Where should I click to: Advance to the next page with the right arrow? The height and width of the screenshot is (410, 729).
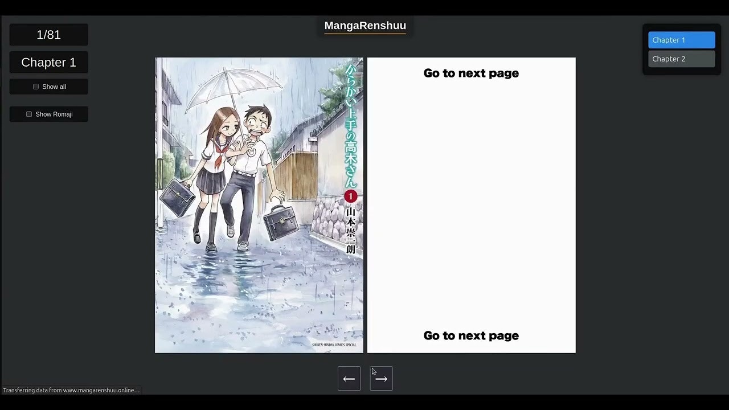click(x=381, y=378)
